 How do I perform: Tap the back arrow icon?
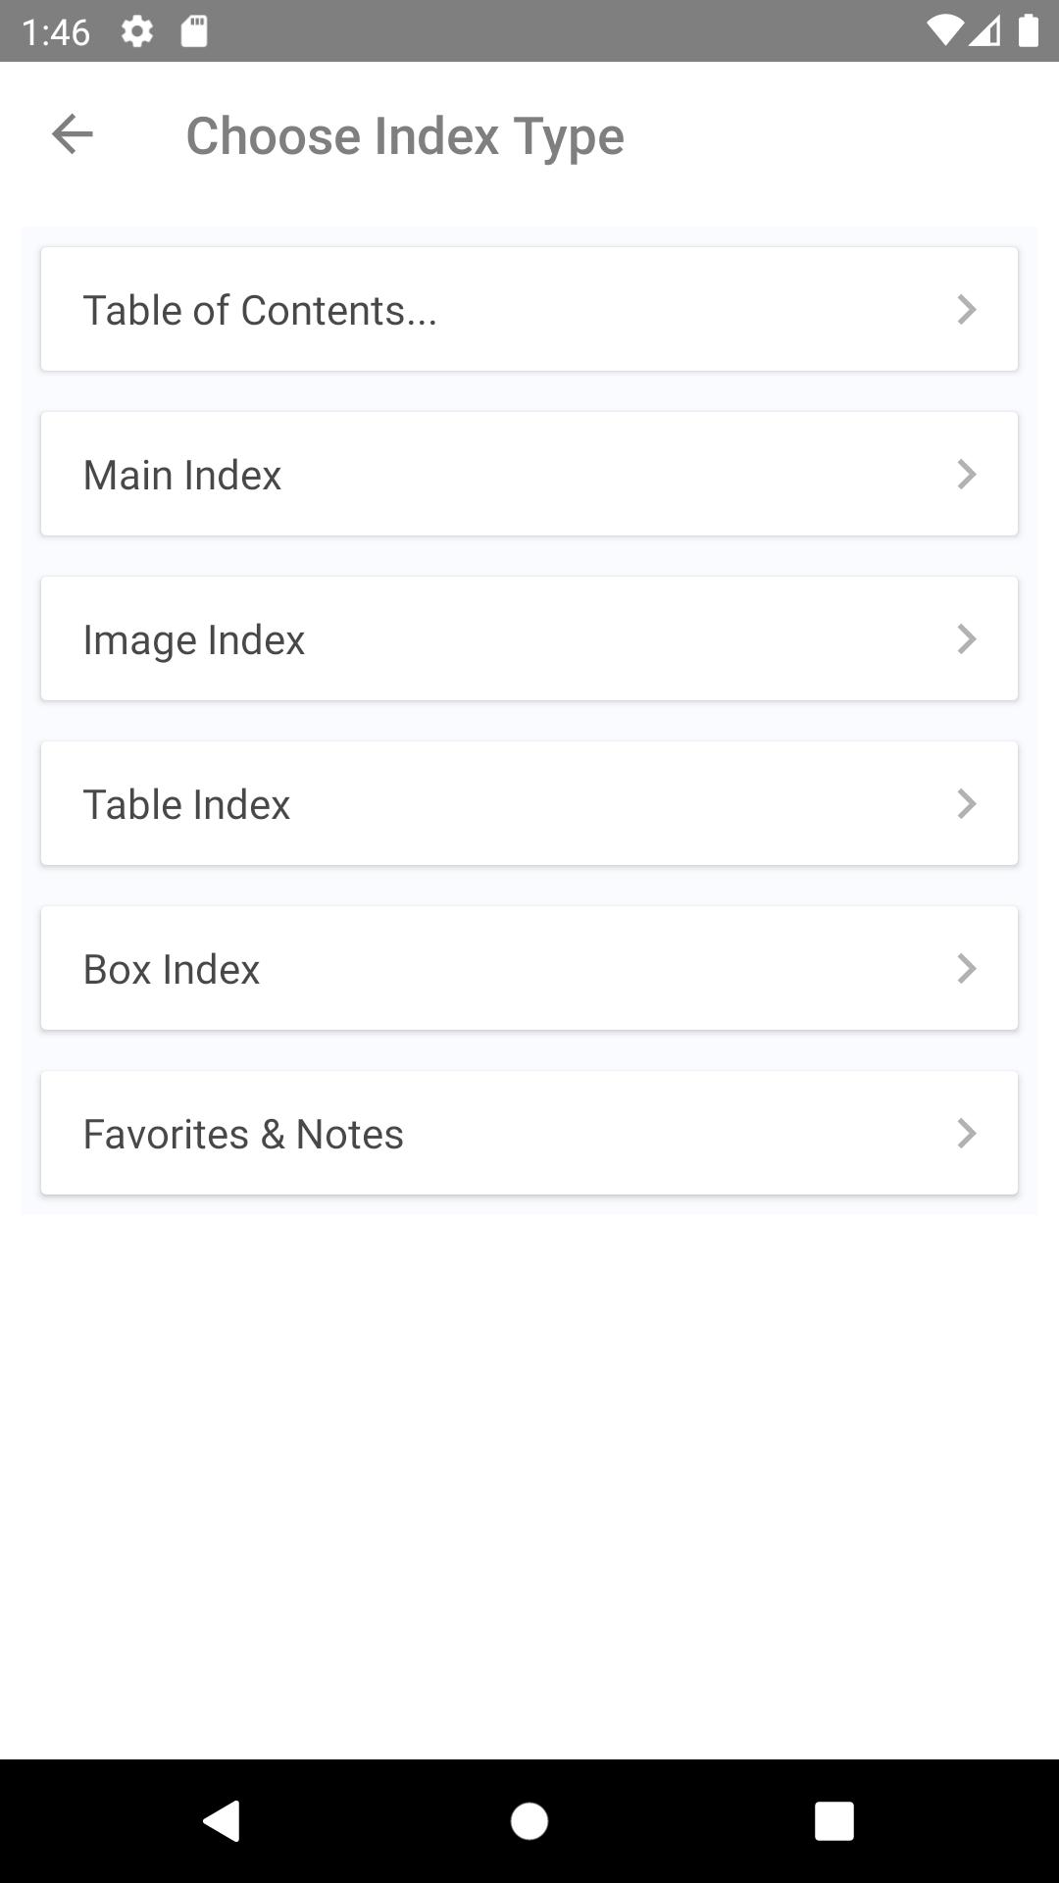[73, 134]
